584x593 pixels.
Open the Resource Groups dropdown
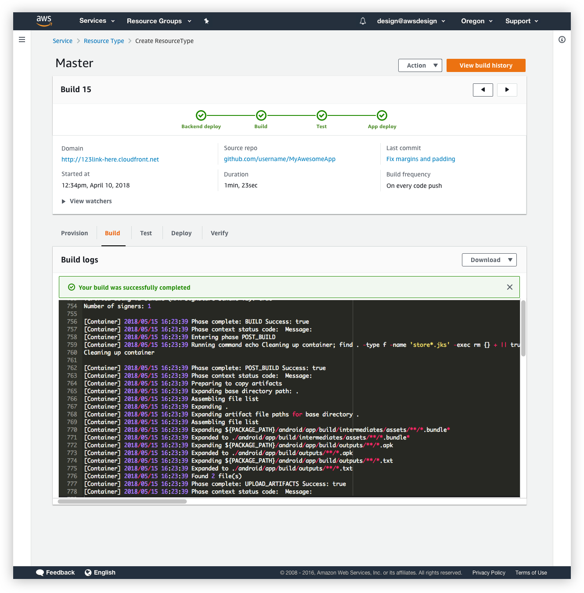point(159,21)
